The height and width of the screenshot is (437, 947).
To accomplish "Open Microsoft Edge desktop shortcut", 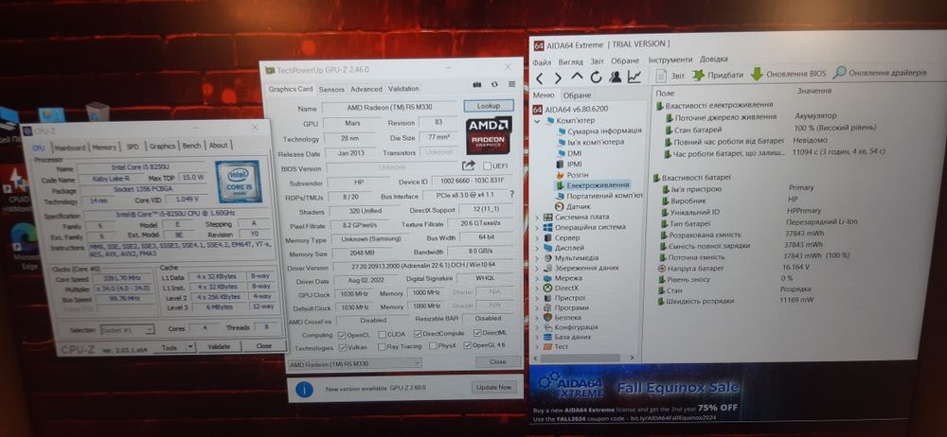I will (25, 244).
